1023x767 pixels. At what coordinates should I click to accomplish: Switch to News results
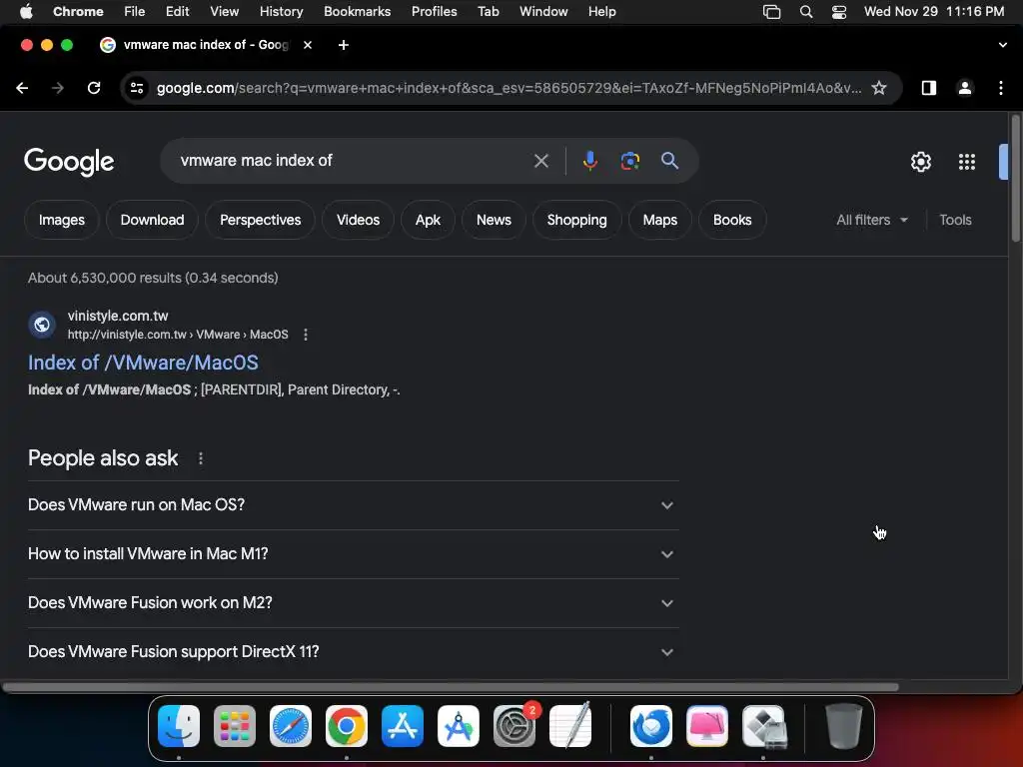point(494,221)
